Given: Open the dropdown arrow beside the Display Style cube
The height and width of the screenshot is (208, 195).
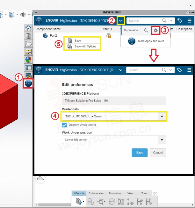Looking at the screenshot, I should tap(17, 15).
